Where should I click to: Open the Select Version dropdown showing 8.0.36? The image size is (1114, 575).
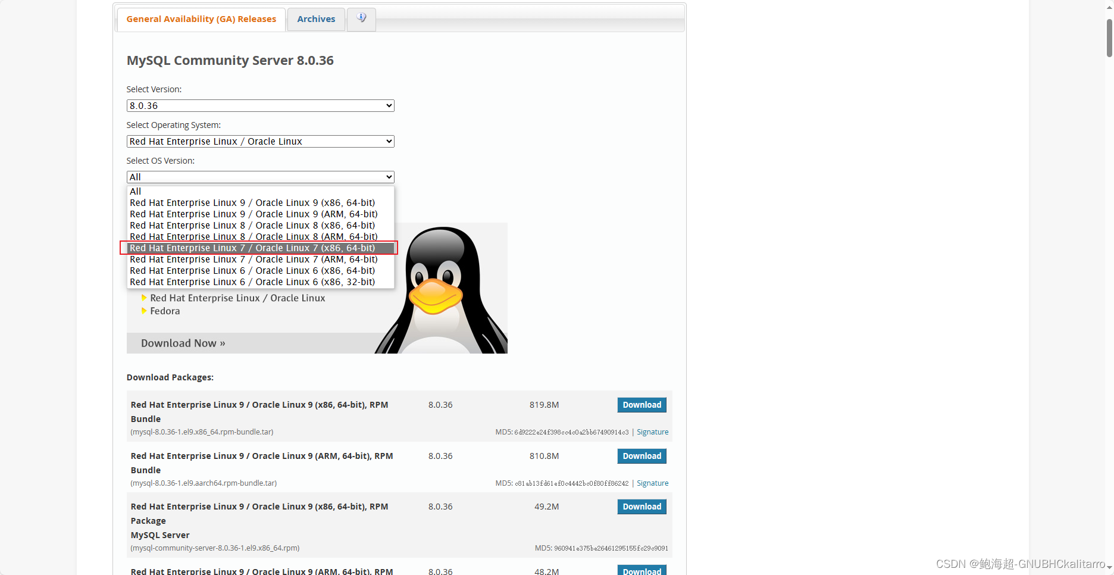260,105
